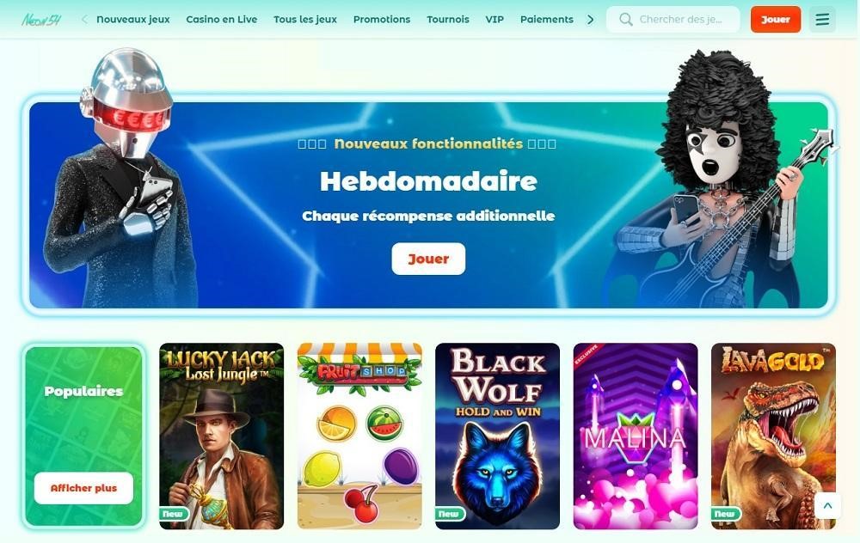Open the VIP section
860x543 pixels.
pyautogui.click(x=494, y=19)
